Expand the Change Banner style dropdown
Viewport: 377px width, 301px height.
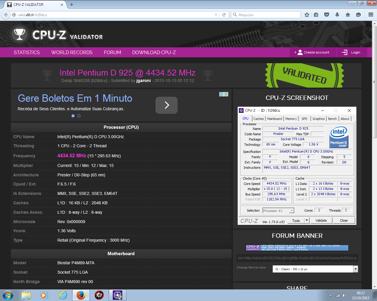pyautogui.click(x=355, y=269)
